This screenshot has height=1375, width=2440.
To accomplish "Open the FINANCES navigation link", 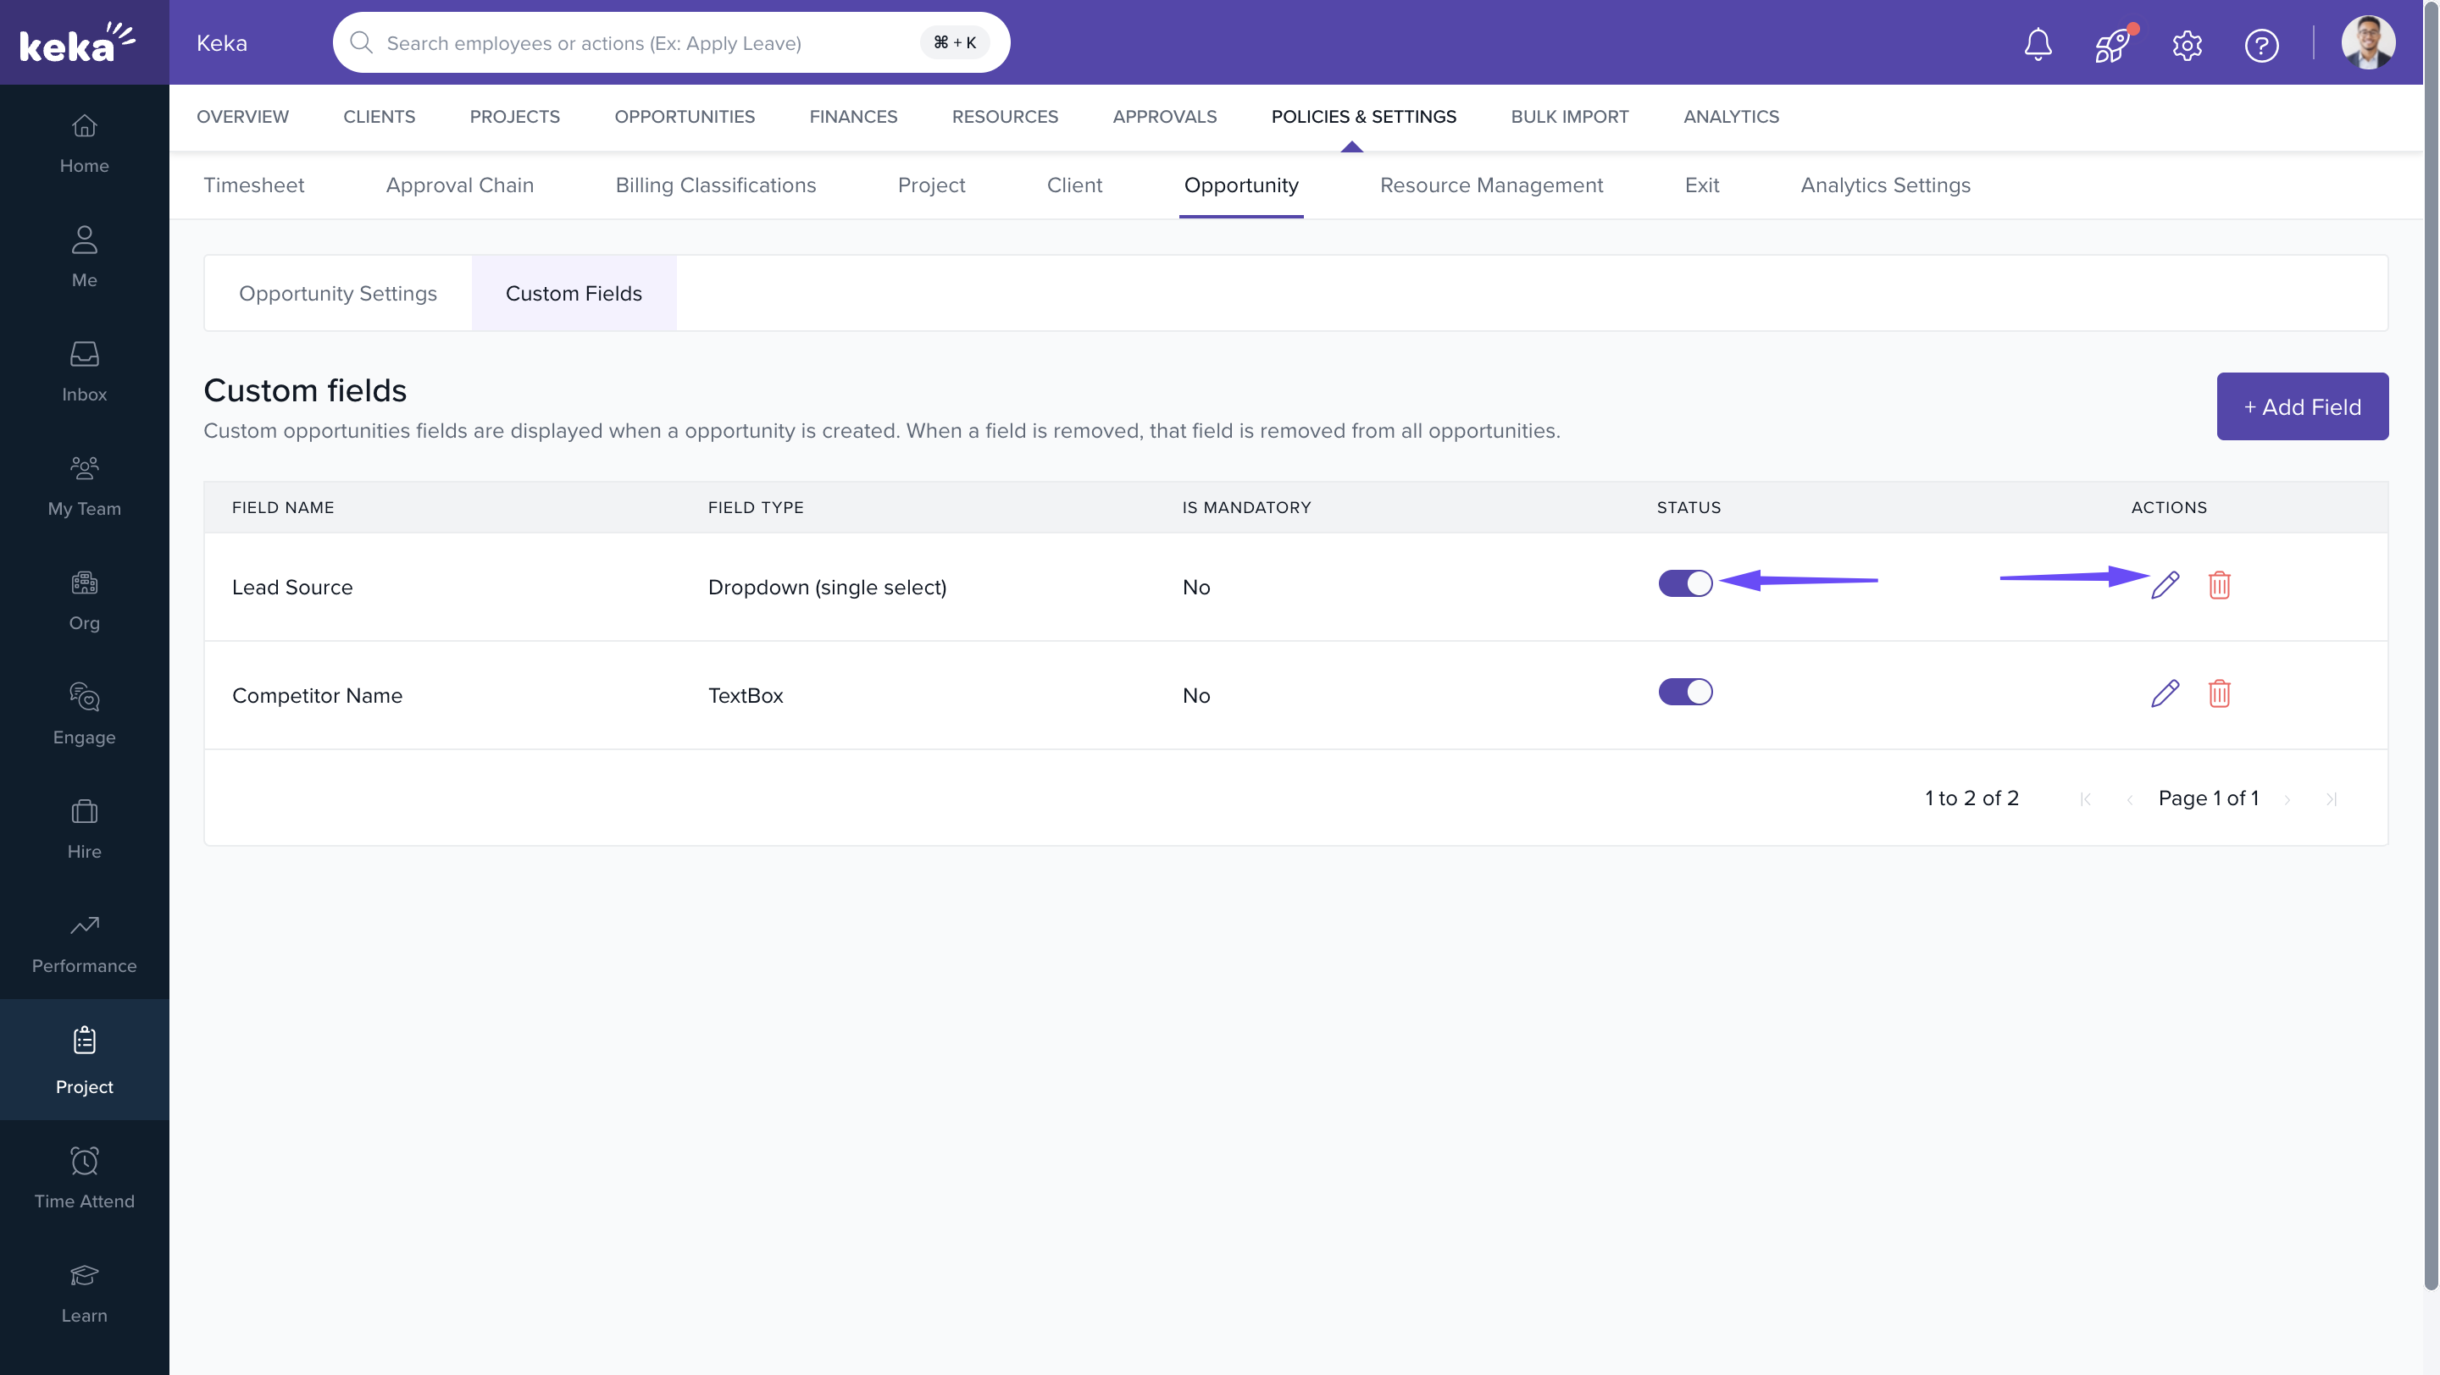I will coord(852,116).
